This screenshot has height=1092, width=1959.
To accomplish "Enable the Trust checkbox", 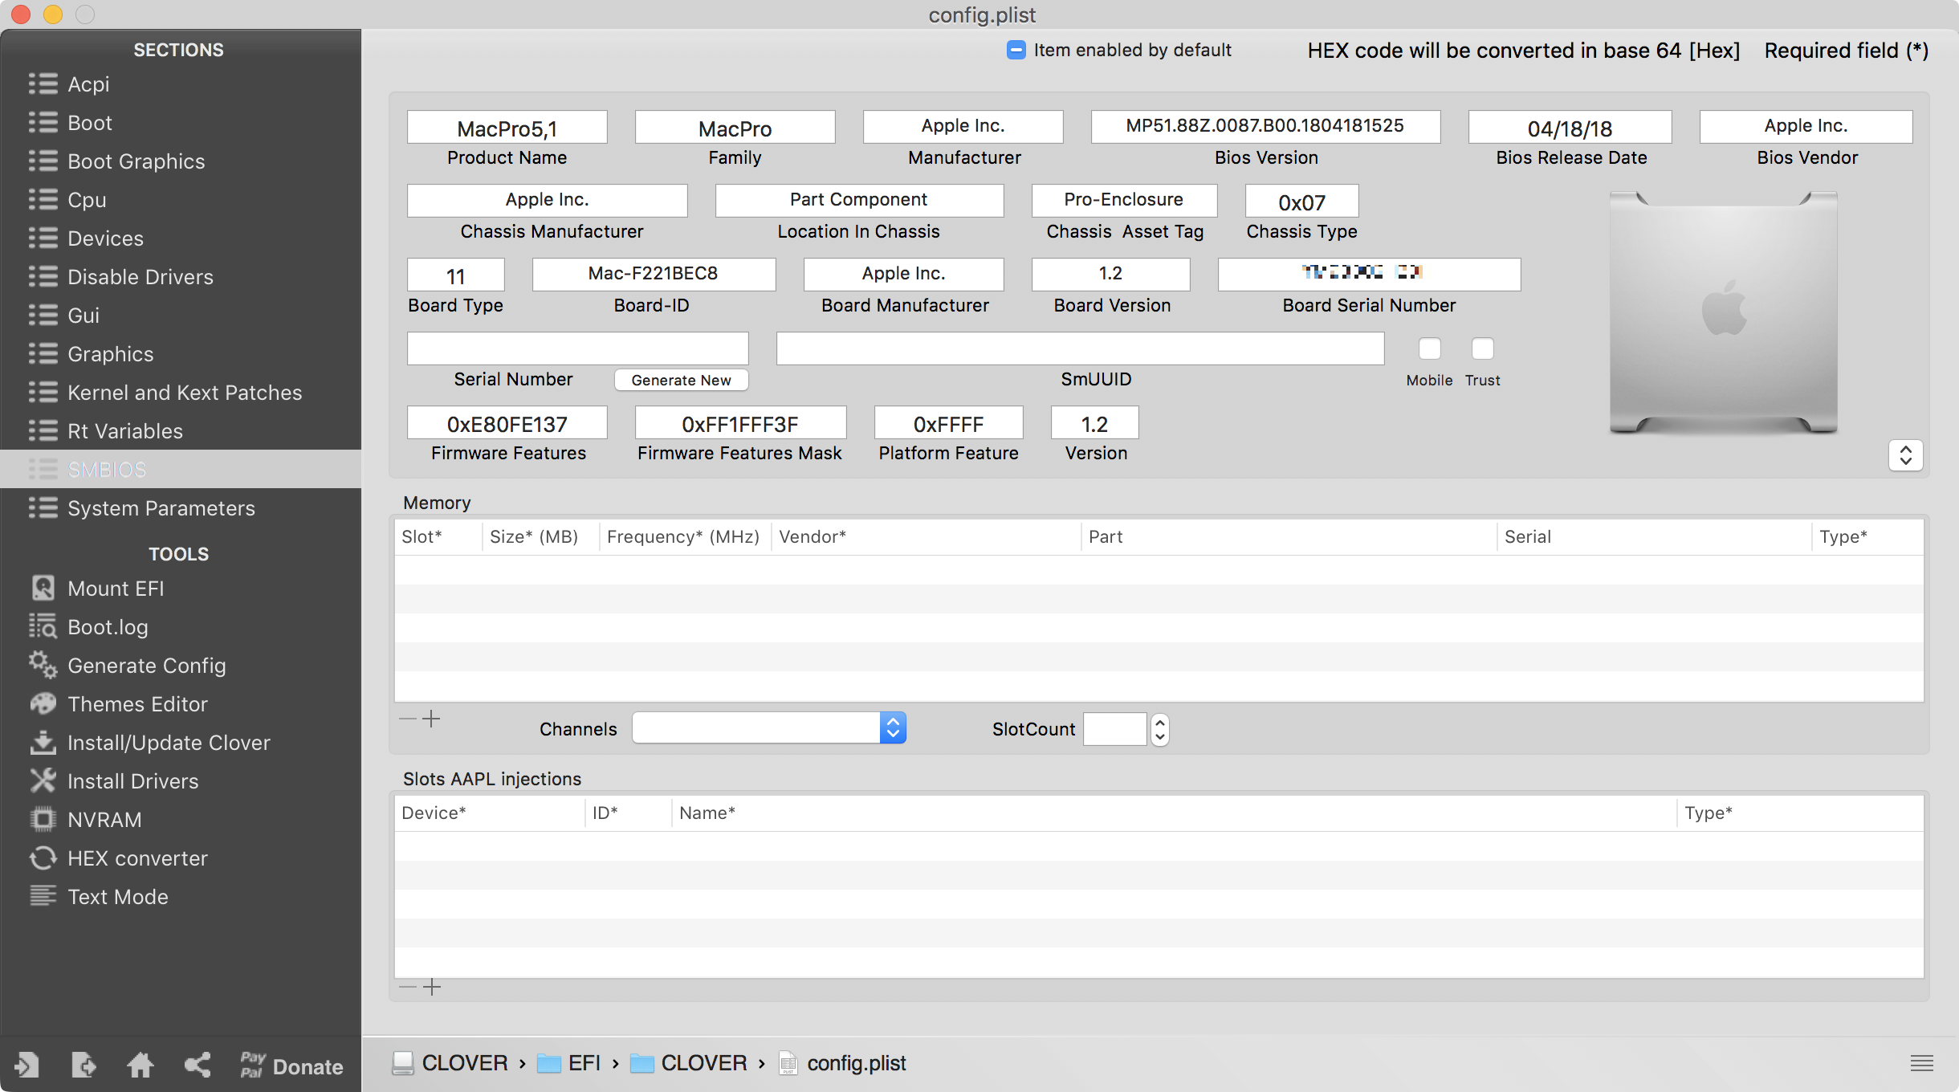I will click(x=1482, y=348).
